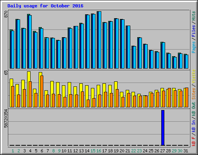The image size is (198, 155).
Task: Click the yellow visits bar for day 19
Action: coord(115,94)
